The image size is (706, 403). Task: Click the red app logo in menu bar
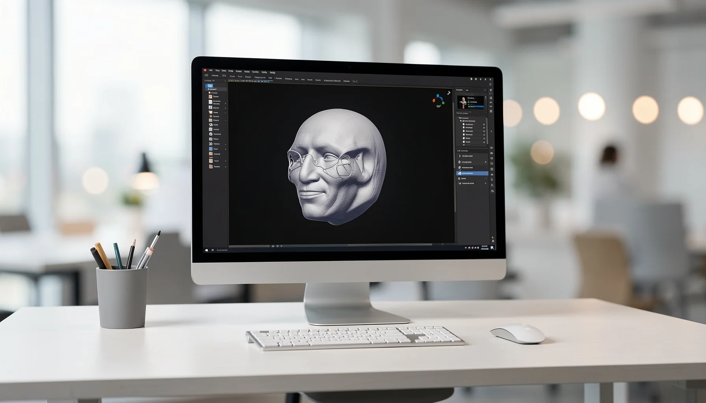205,70
